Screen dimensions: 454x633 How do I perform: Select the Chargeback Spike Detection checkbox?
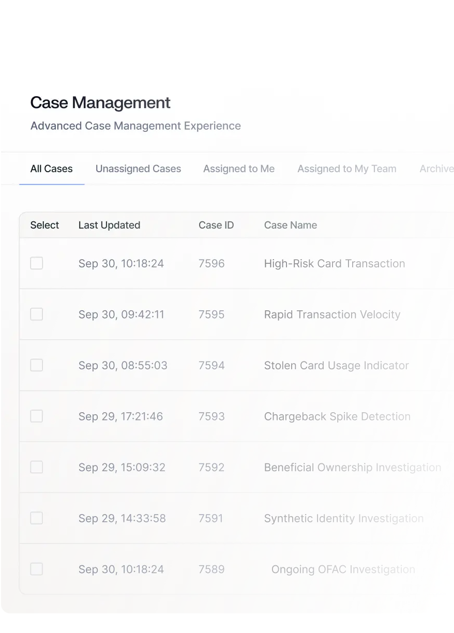click(x=36, y=416)
